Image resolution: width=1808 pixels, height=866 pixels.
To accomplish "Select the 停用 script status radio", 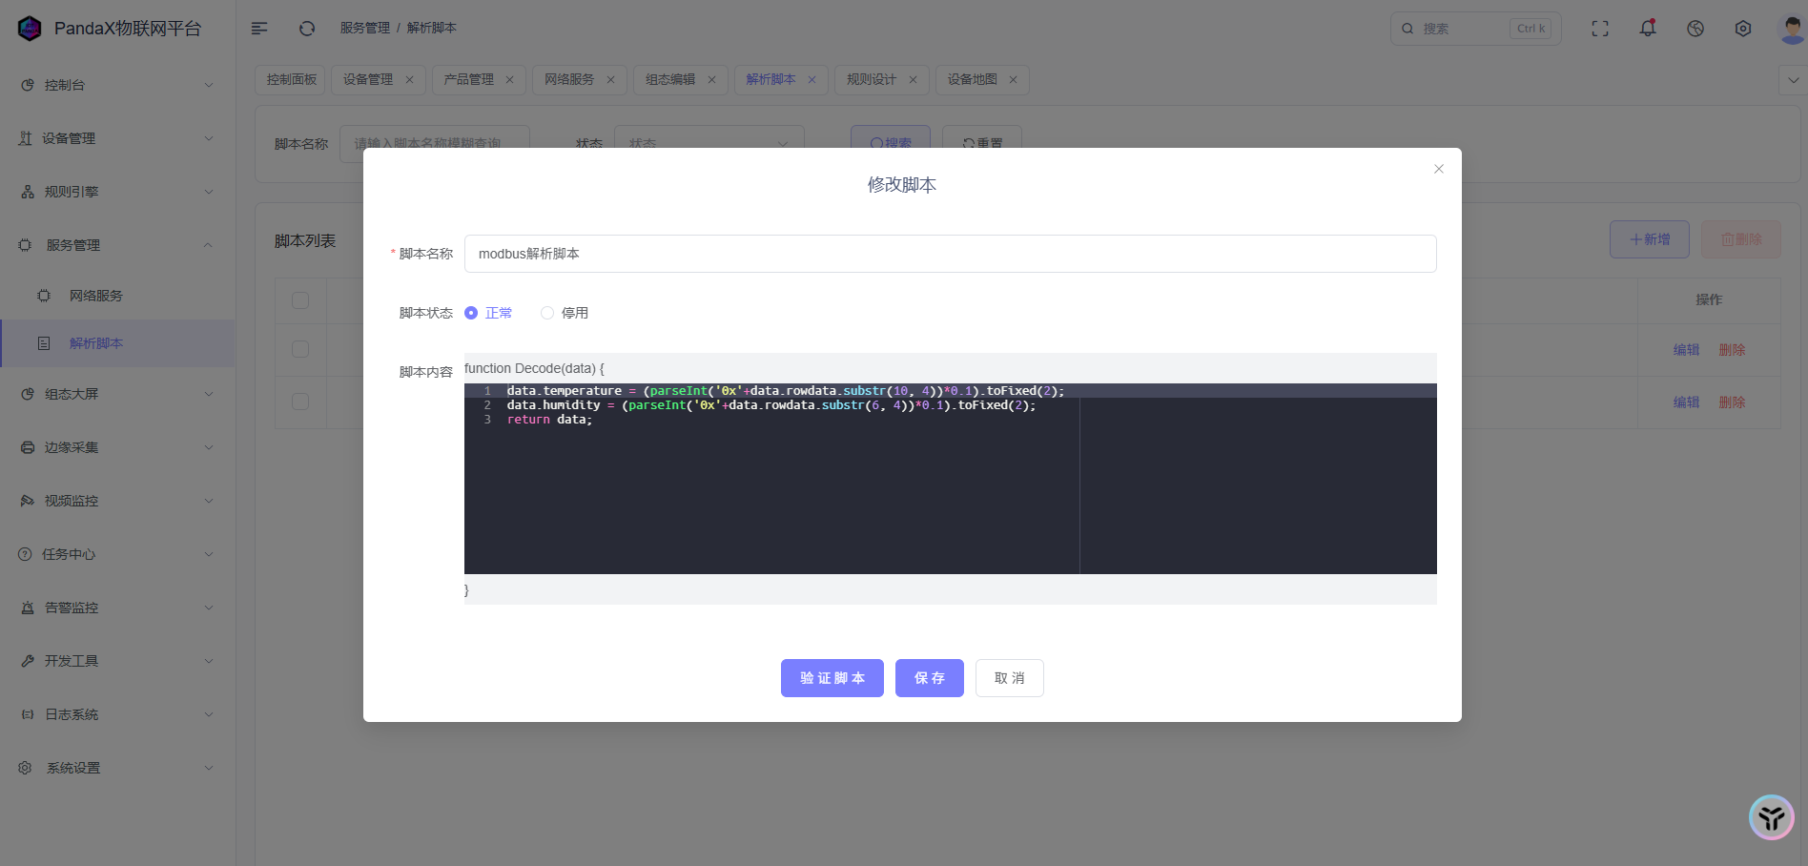I will click(547, 313).
